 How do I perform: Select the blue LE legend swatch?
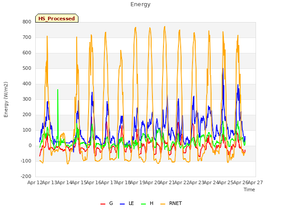point(122,204)
